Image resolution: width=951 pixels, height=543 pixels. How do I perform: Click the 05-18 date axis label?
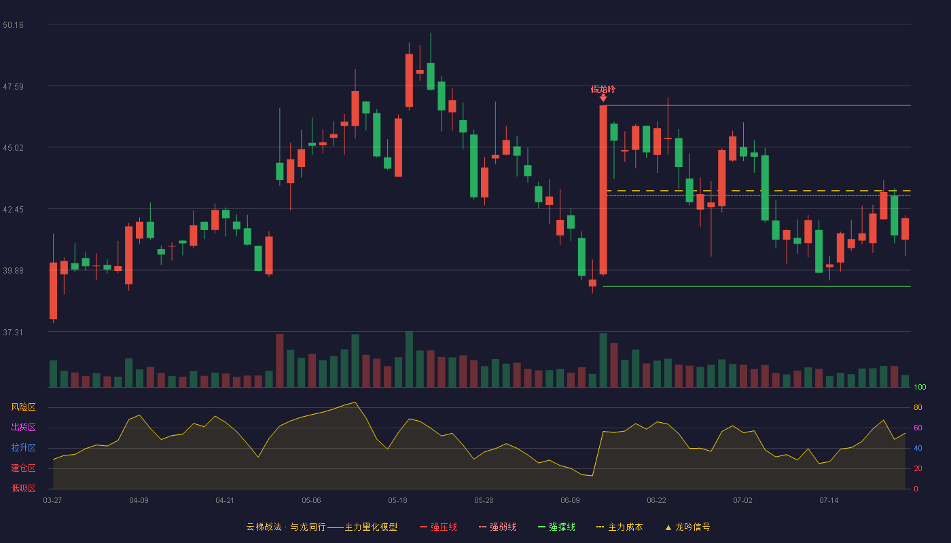click(x=397, y=500)
